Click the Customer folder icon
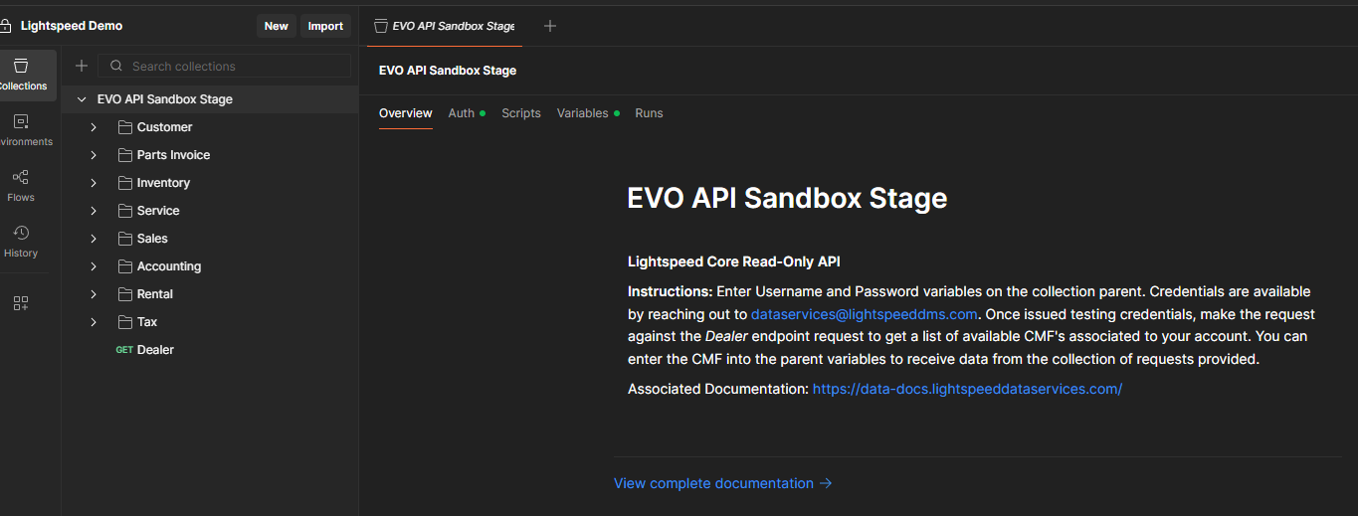Viewport: 1358px width, 516px height. tap(125, 127)
